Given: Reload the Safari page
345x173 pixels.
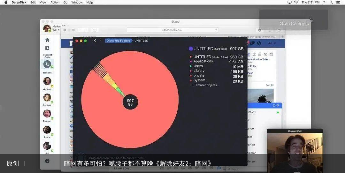Looking at the screenshot, I should pyautogui.click(x=216, y=30).
